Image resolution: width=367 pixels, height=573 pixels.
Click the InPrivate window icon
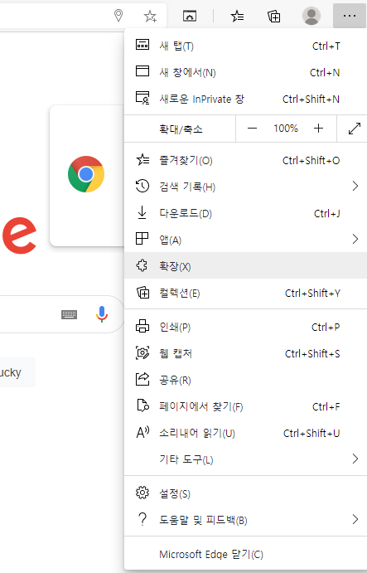click(142, 98)
